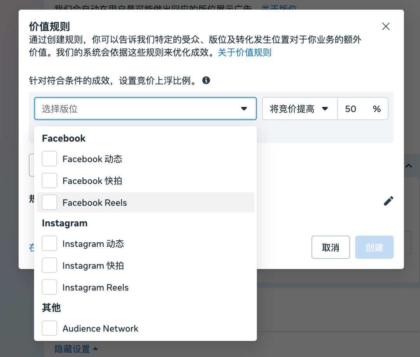Viewport: 420px width, 357px height.
Task: Click the info icon beside 设置竞价上浮比例
Action: (x=206, y=80)
